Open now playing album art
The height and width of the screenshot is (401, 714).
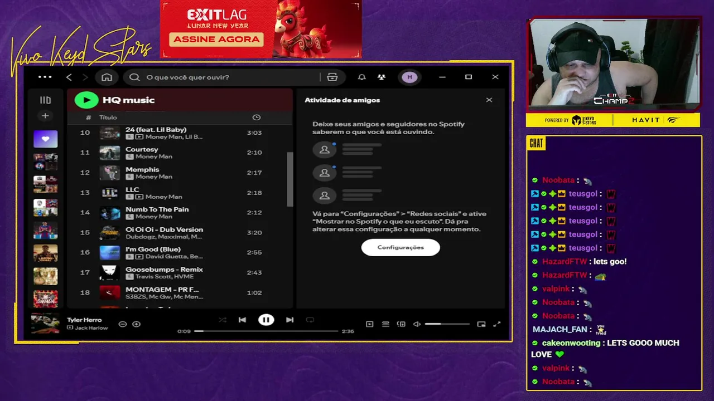45,324
